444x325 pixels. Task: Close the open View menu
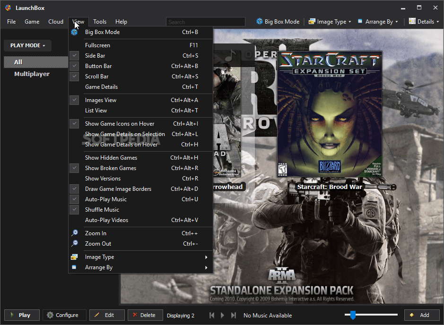pyautogui.click(x=78, y=22)
